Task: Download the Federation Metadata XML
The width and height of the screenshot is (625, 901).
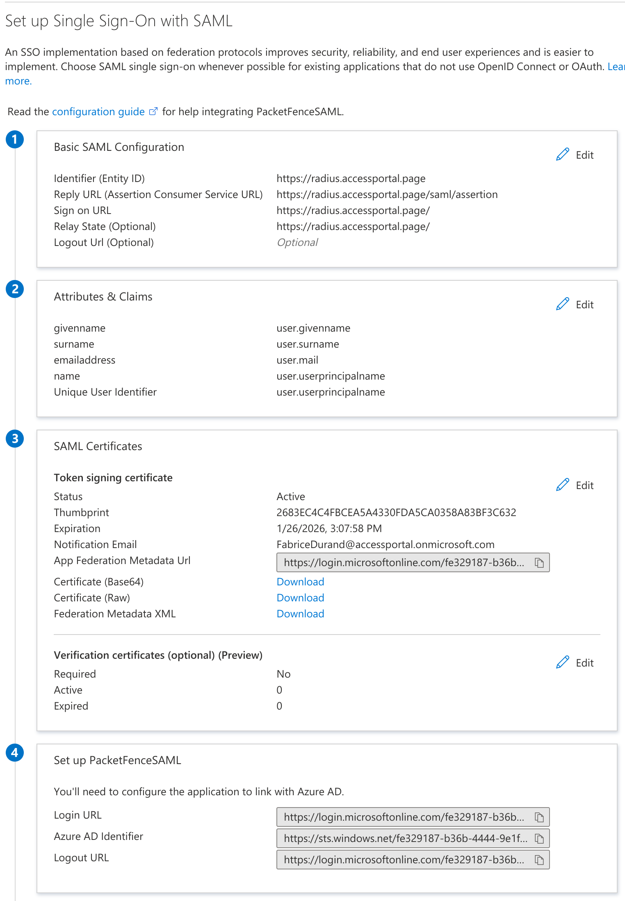Action: point(300,614)
